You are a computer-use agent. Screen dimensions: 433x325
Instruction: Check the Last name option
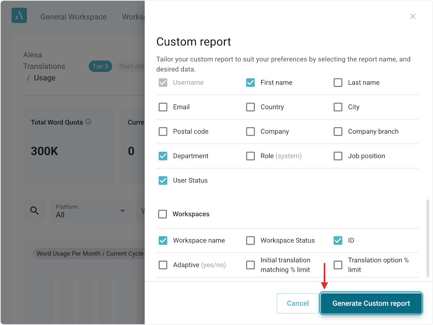[338, 83]
